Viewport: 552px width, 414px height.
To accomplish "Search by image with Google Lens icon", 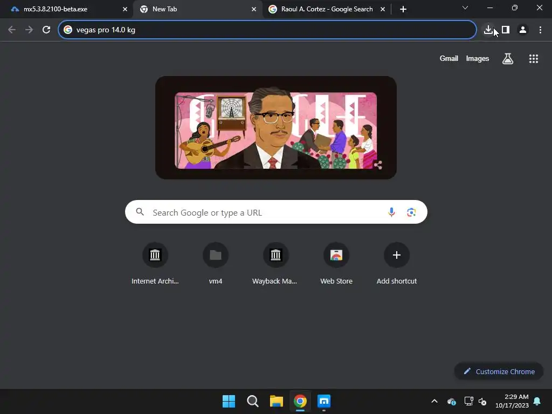I will click(x=411, y=212).
